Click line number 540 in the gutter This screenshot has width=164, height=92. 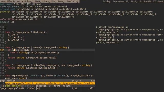tap(2, 32)
